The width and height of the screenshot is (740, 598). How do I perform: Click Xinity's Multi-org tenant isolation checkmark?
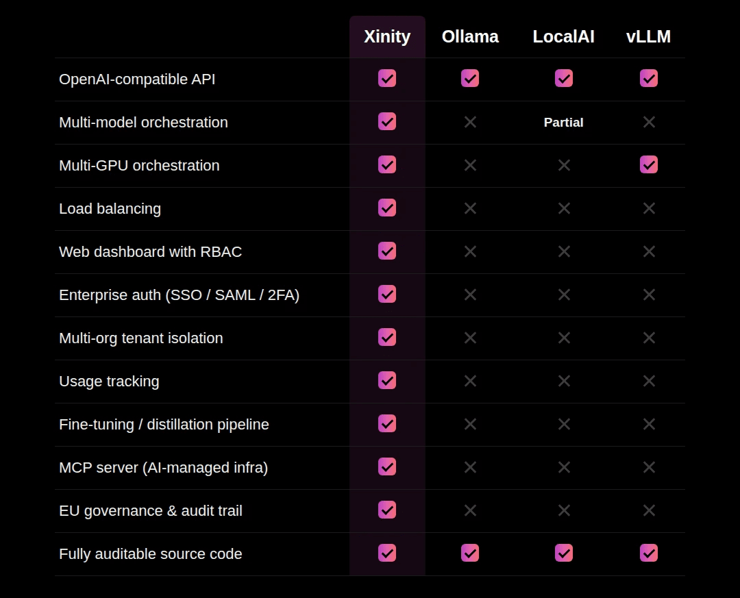[x=387, y=338]
